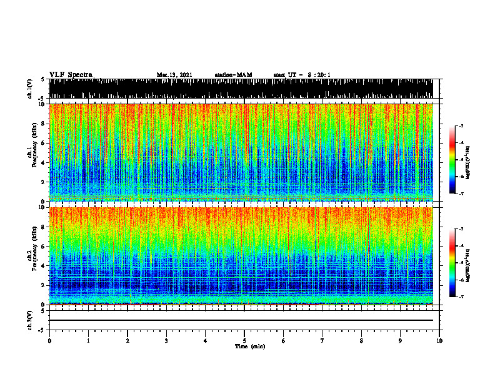Click the log(PSD) label beside ch.1 color bar

(x=468, y=163)
